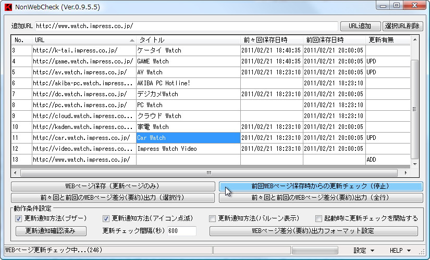This screenshot has width=430, height=260.
Task: Click the horizontal scroll right arrow
Action: tap(406, 173)
